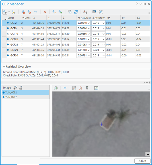Screen dimensions: 152x165
Task: Select the GCP10 check point row label
Action: click(14, 34)
